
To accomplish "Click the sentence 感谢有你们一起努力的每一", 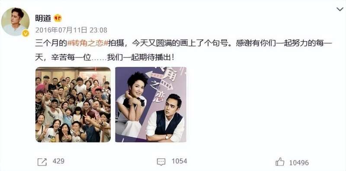I will 284,43.
